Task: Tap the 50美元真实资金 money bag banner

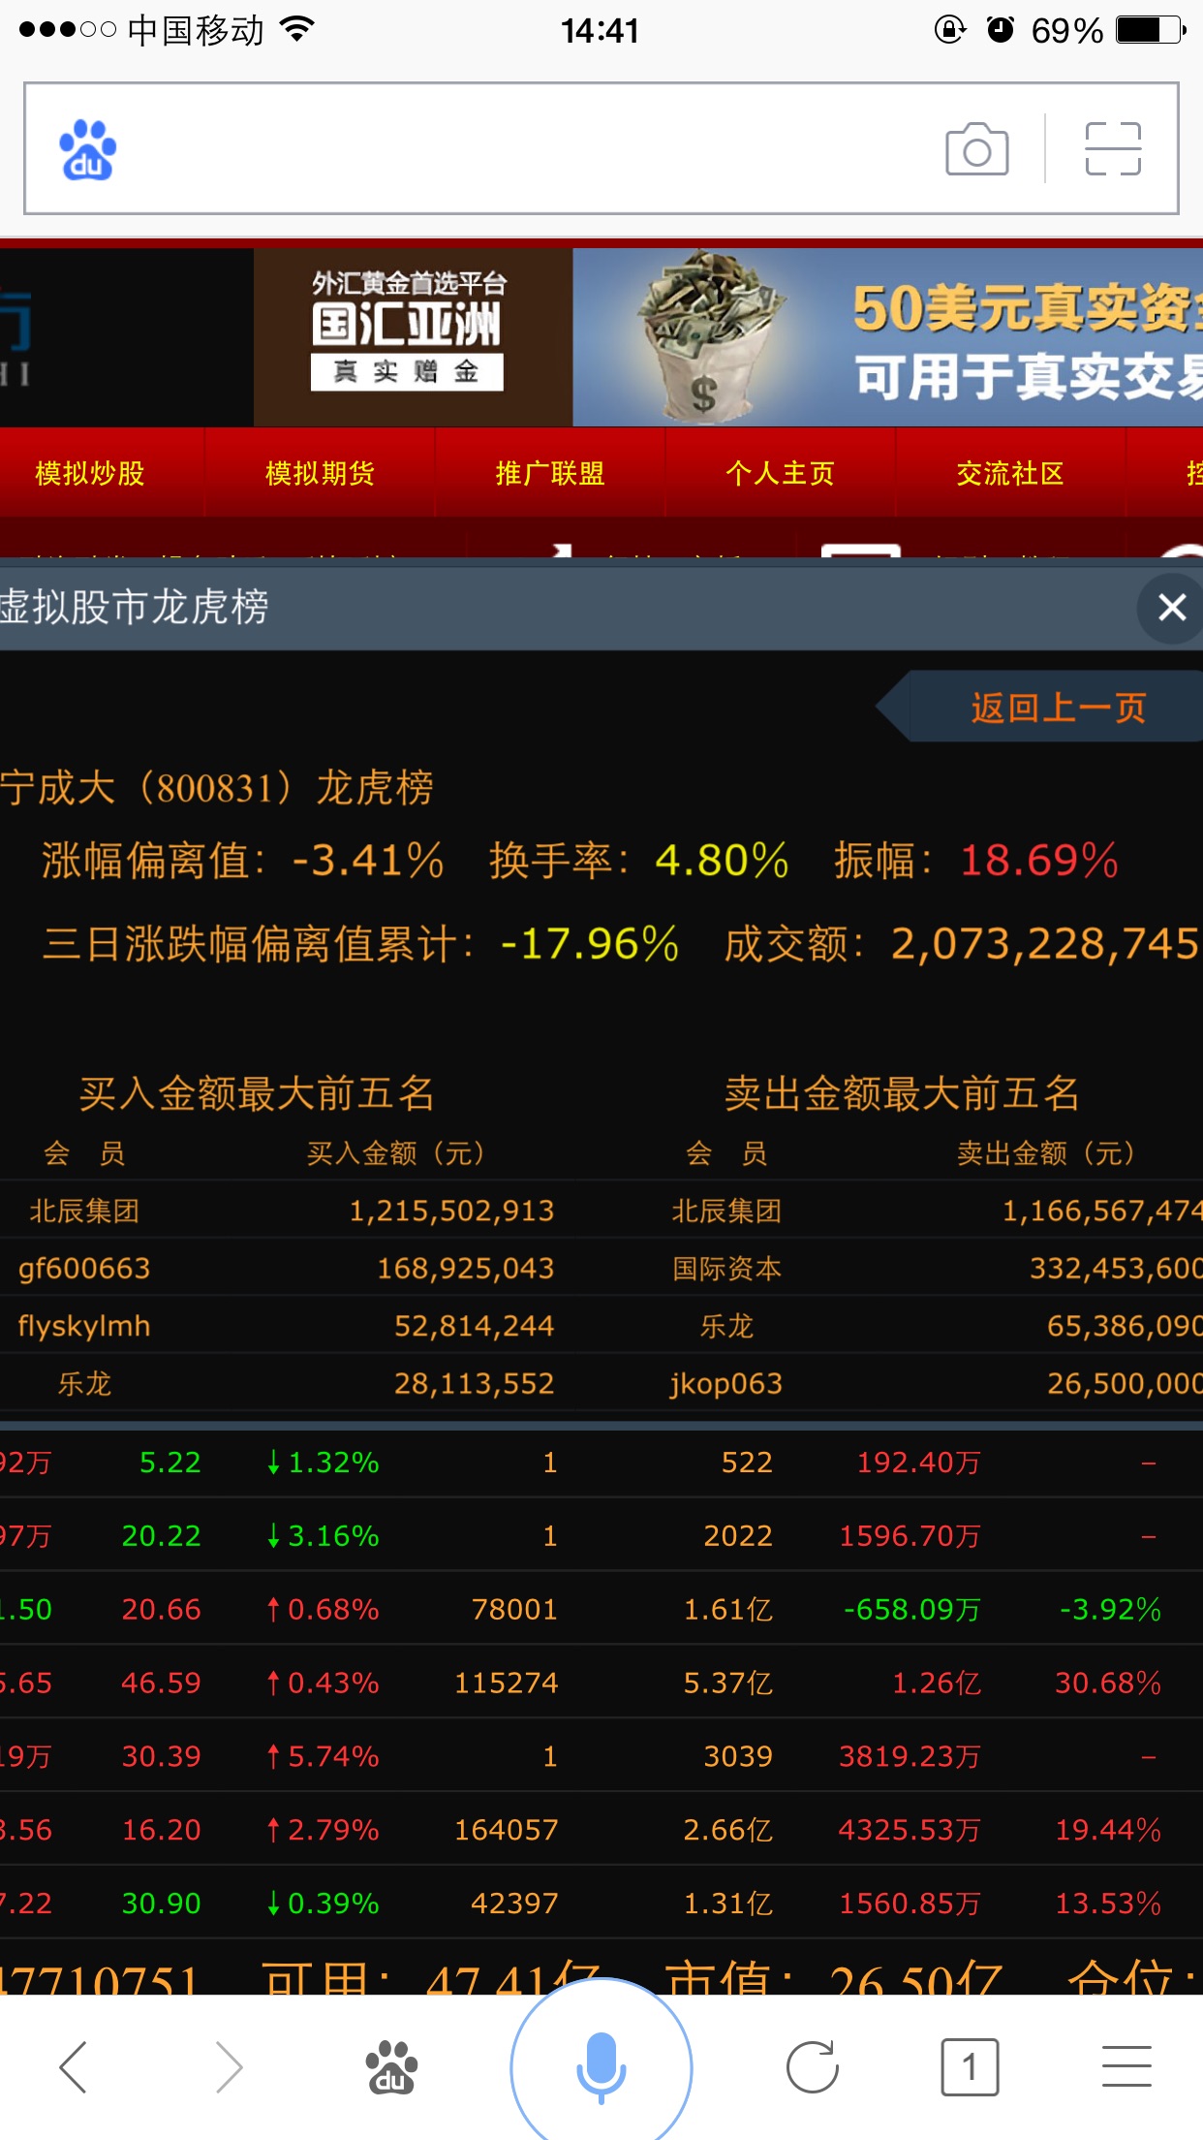Action: pos(886,337)
